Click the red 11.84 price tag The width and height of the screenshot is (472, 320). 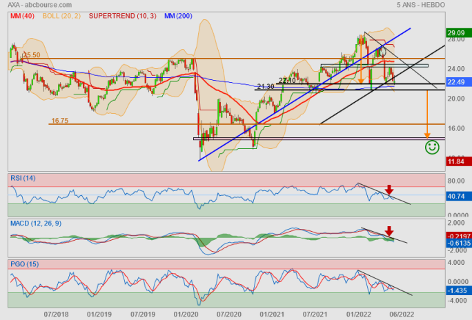tap(458, 162)
